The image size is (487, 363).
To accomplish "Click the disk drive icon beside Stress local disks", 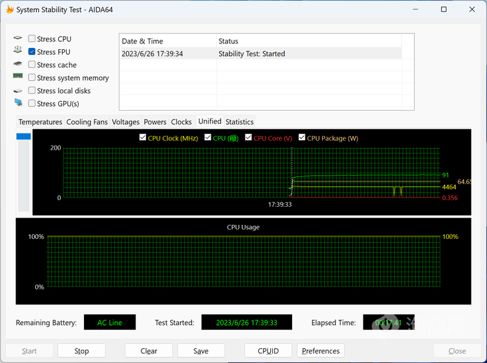I will [x=18, y=91].
